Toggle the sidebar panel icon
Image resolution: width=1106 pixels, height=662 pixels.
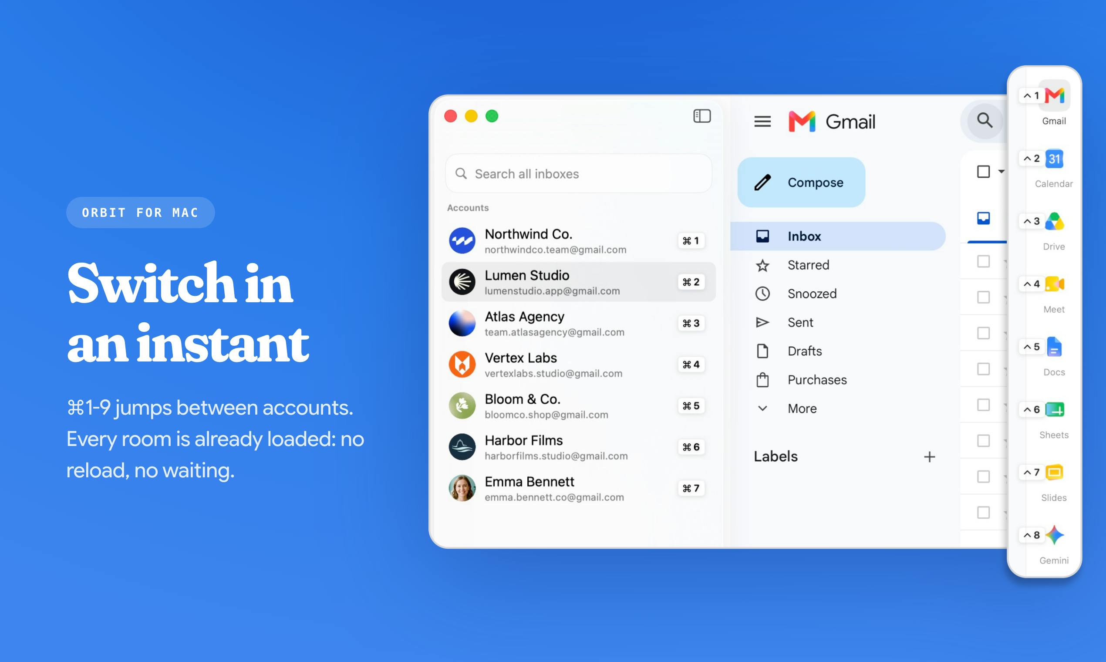pos(702,116)
